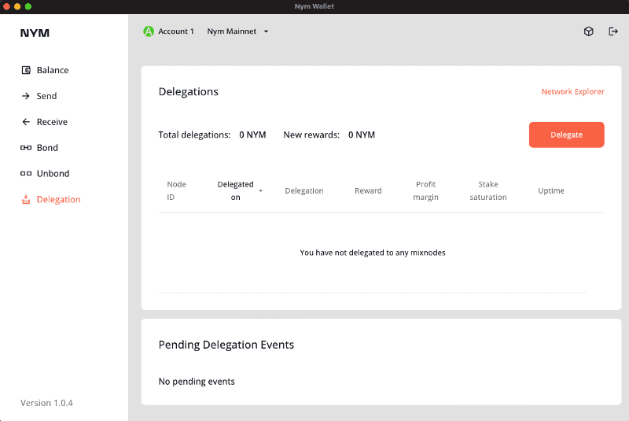Open the Balance page label
Screen dimensions: 629x421
coord(53,70)
